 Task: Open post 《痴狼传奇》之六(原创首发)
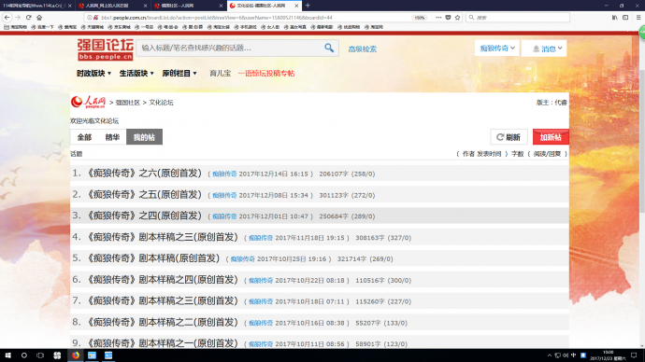[x=144, y=174]
